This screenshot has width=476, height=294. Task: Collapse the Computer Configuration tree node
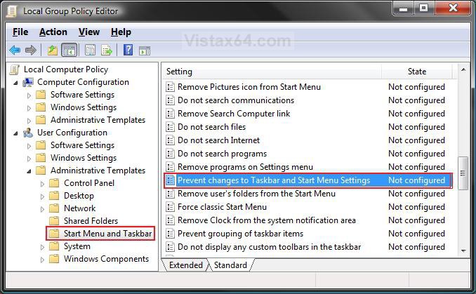click(16, 82)
